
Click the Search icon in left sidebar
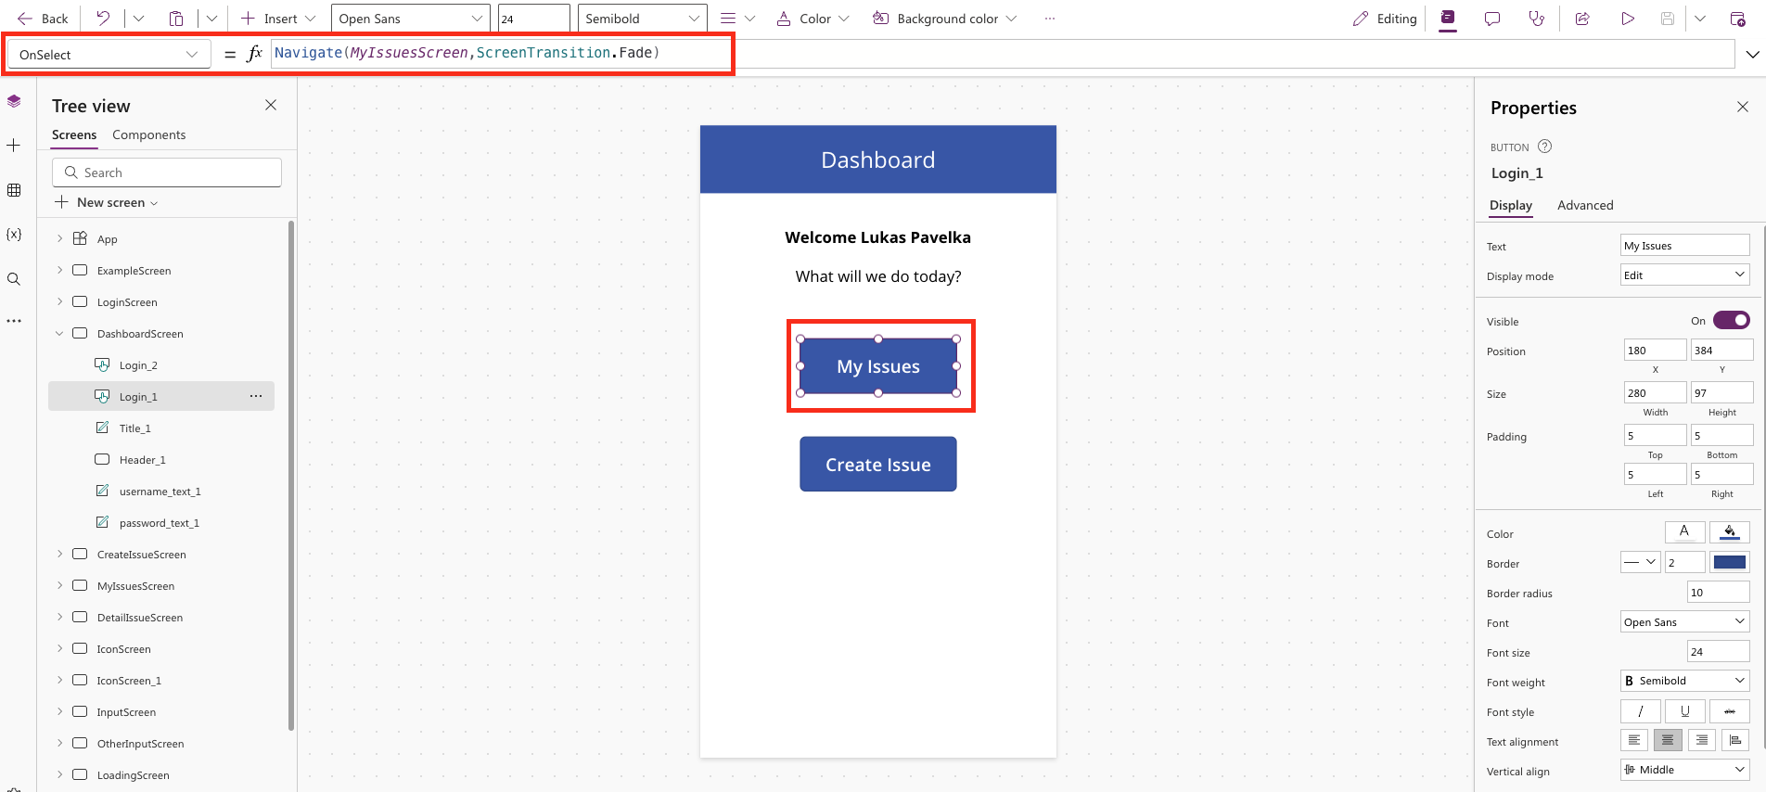click(14, 279)
